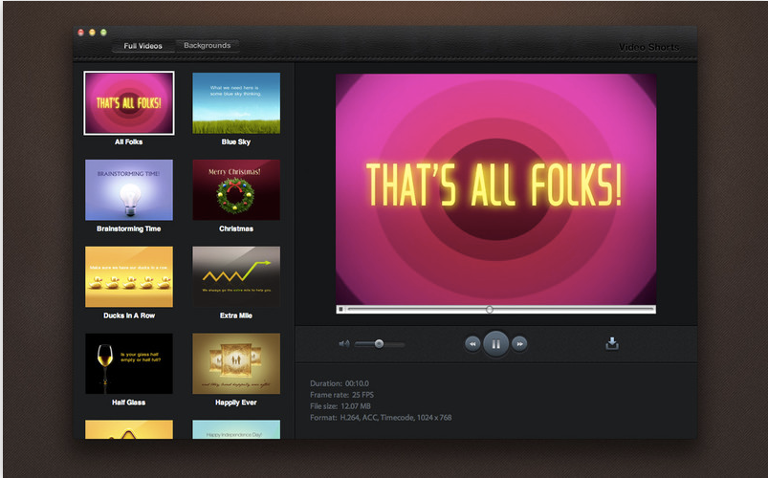The height and width of the screenshot is (478, 768).
Task: Click the "Frame rate: 25 FPS" info line
Action: click(x=341, y=395)
